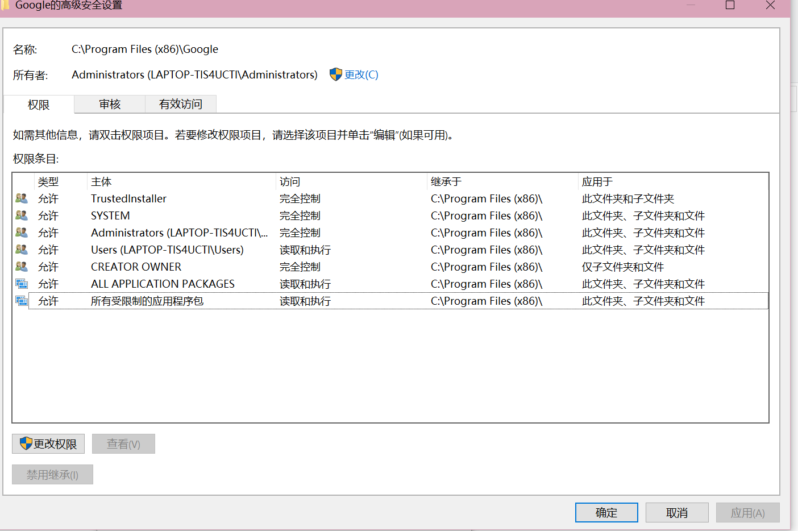Sort by the 应用于 column header

point(673,181)
